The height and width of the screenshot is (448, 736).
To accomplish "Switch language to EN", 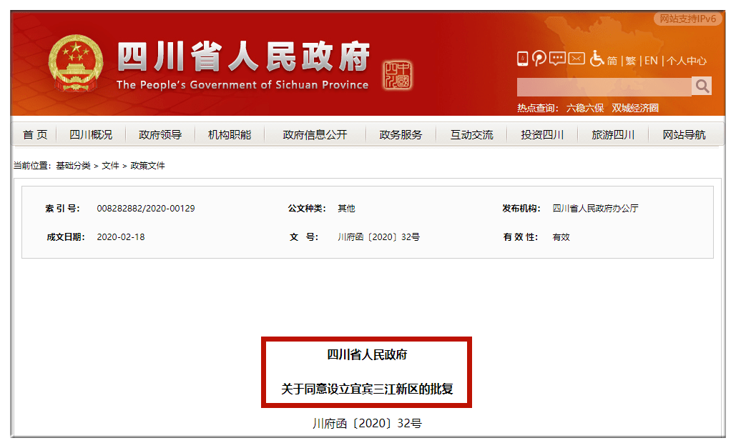I will pos(650,61).
